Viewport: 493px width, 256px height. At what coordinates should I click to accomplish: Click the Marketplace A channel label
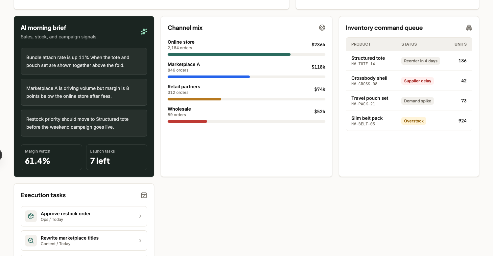[184, 64]
